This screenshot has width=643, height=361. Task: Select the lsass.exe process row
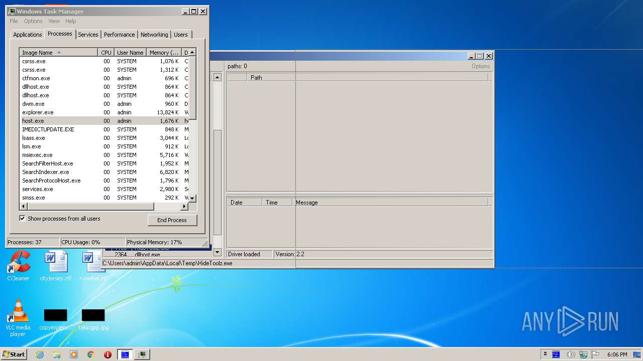pos(104,138)
